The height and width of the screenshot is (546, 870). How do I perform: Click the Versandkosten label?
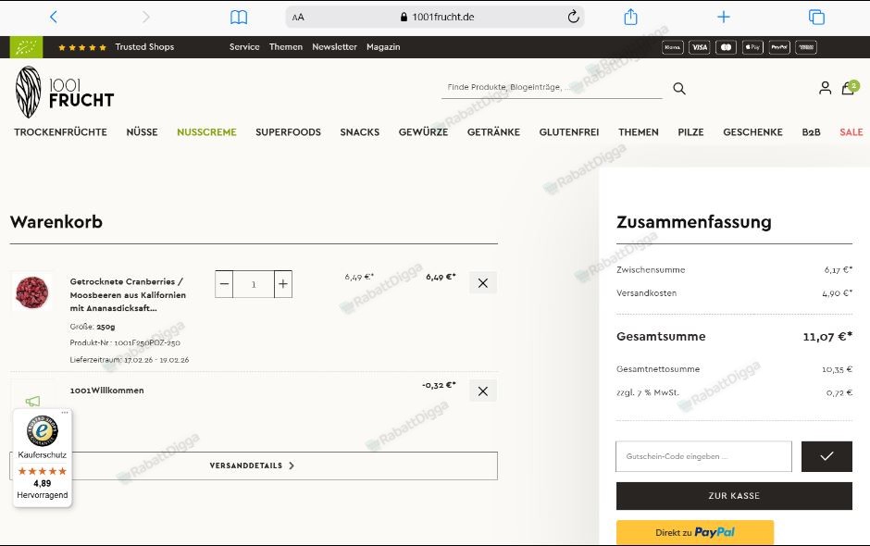click(646, 293)
